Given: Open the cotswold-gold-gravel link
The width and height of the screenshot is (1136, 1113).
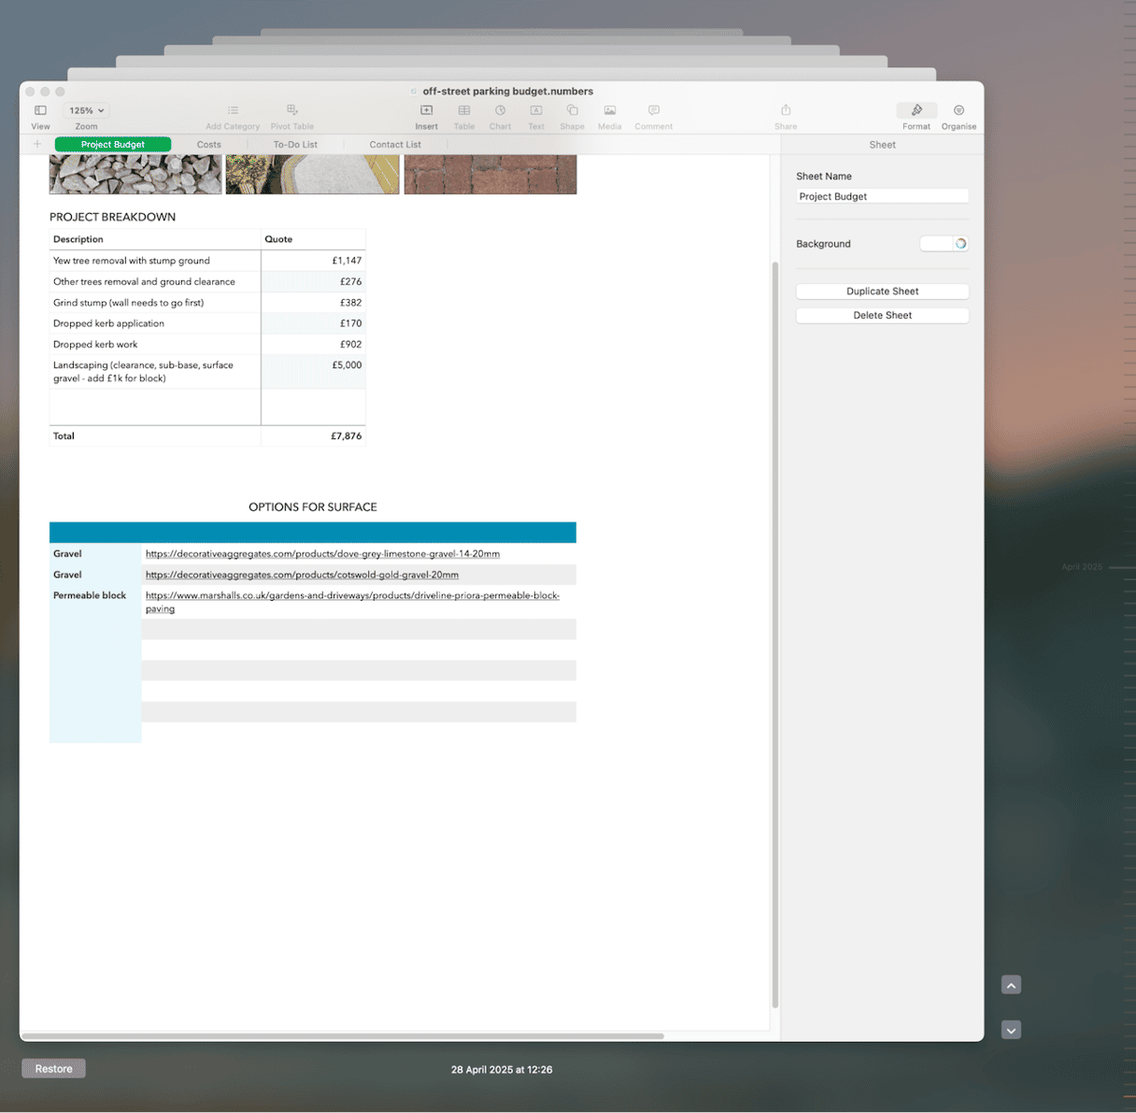Looking at the screenshot, I should pos(302,575).
